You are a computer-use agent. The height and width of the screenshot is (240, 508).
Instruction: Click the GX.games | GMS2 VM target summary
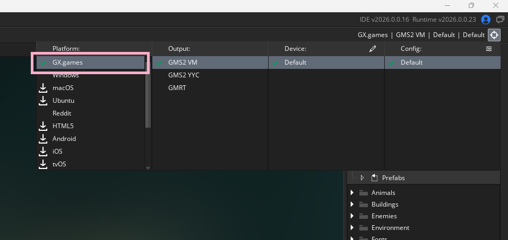coord(421,35)
